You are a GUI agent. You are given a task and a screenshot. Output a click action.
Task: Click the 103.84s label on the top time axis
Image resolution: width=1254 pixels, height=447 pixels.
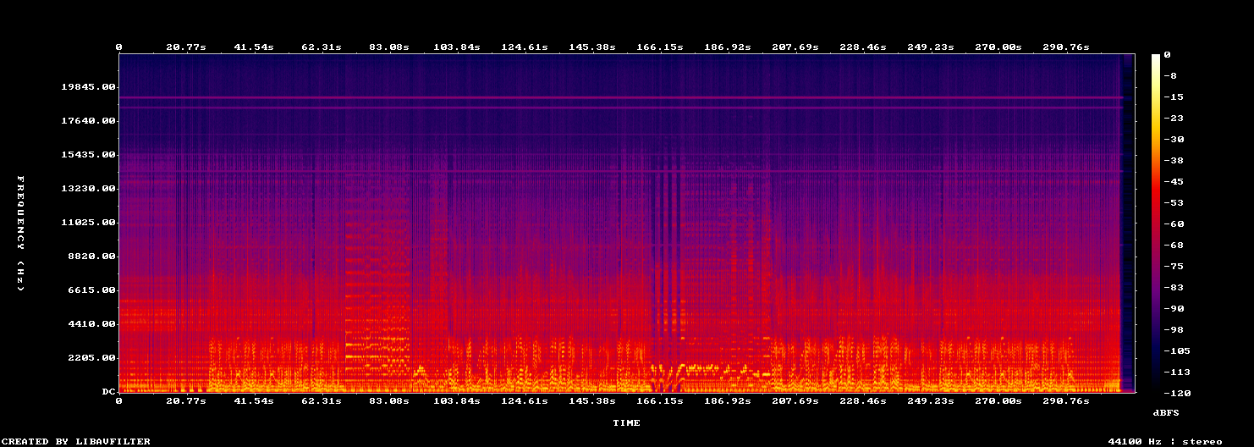[x=457, y=47]
